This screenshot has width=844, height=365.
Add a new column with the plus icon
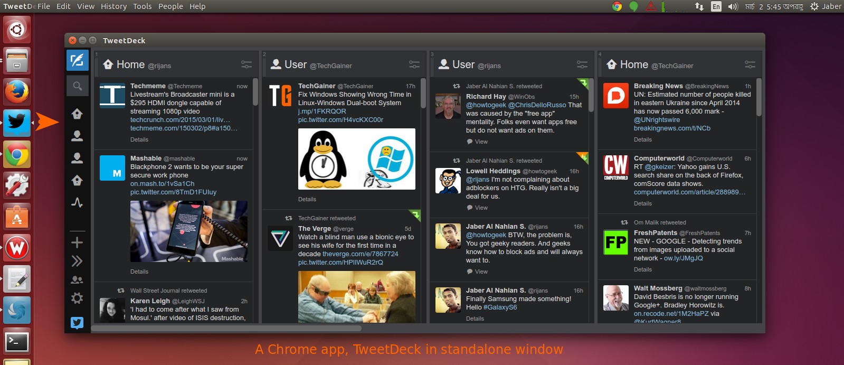tap(77, 242)
